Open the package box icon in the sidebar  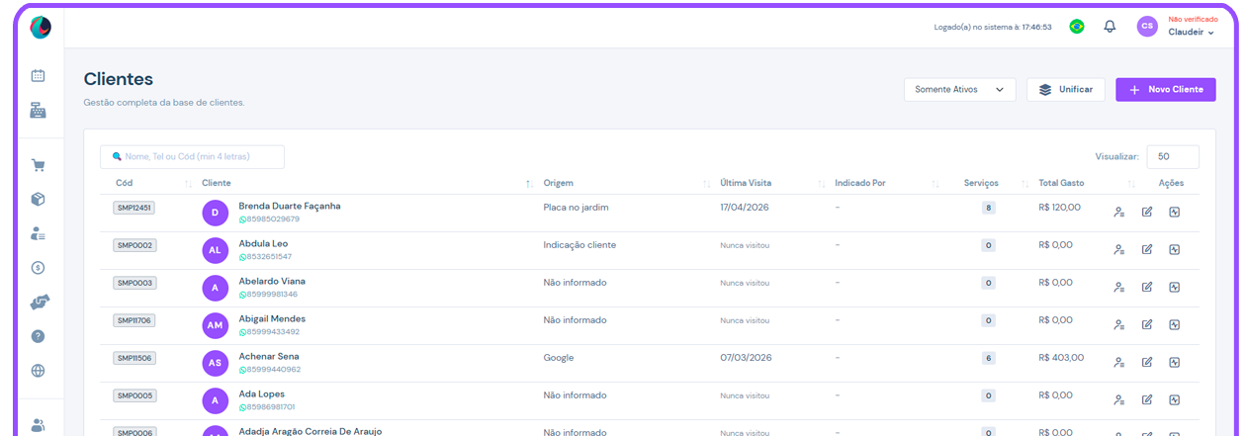[x=39, y=199]
